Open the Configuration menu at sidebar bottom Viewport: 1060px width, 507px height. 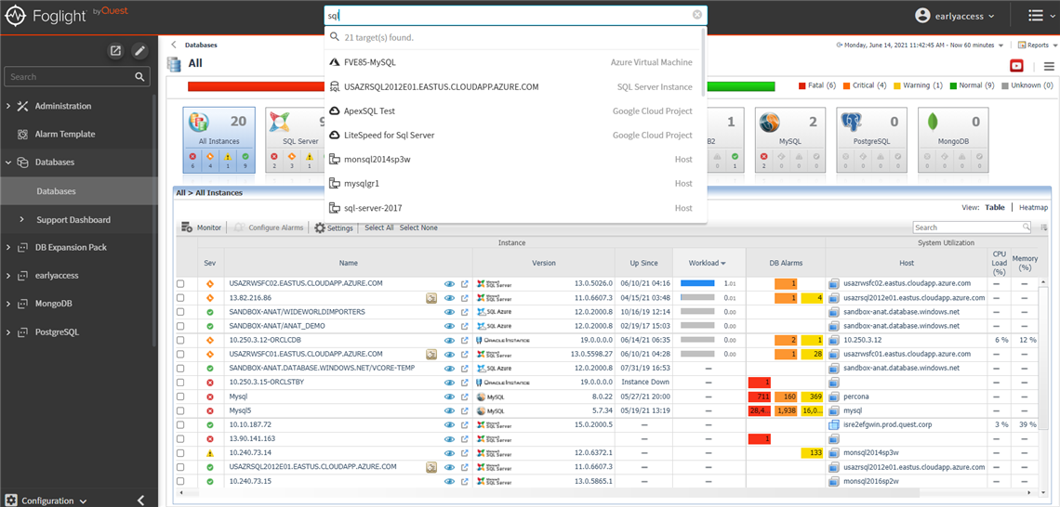tap(47, 500)
